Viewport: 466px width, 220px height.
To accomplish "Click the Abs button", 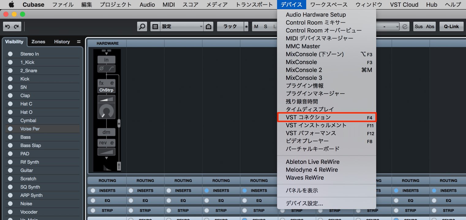I will 430,27.
